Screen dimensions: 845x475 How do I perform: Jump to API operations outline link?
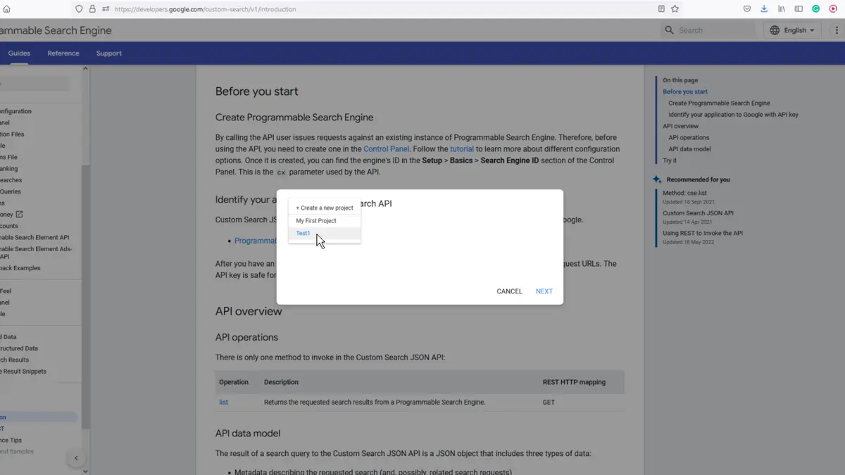(689, 138)
